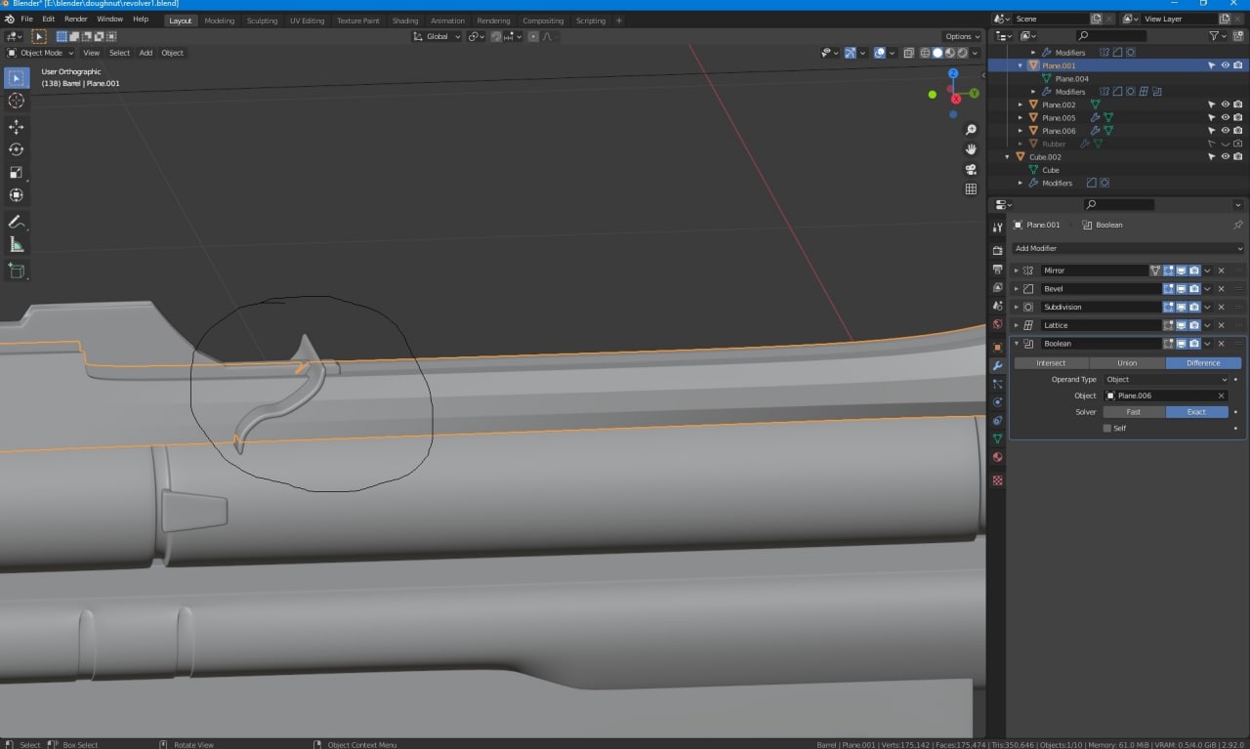Select the Cursor tool in the left toolbar
The width and height of the screenshot is (1250, 749).
tap(17, 101)
